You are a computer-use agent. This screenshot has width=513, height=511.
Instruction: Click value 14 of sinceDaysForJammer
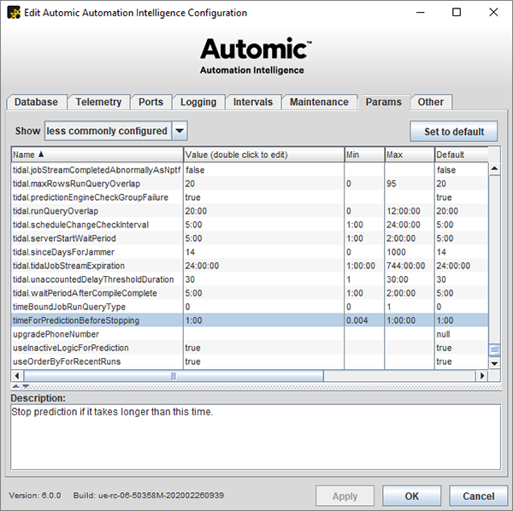263,252
